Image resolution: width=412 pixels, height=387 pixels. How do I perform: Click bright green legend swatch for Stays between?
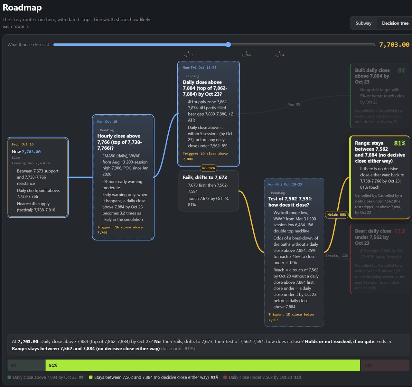91,377
